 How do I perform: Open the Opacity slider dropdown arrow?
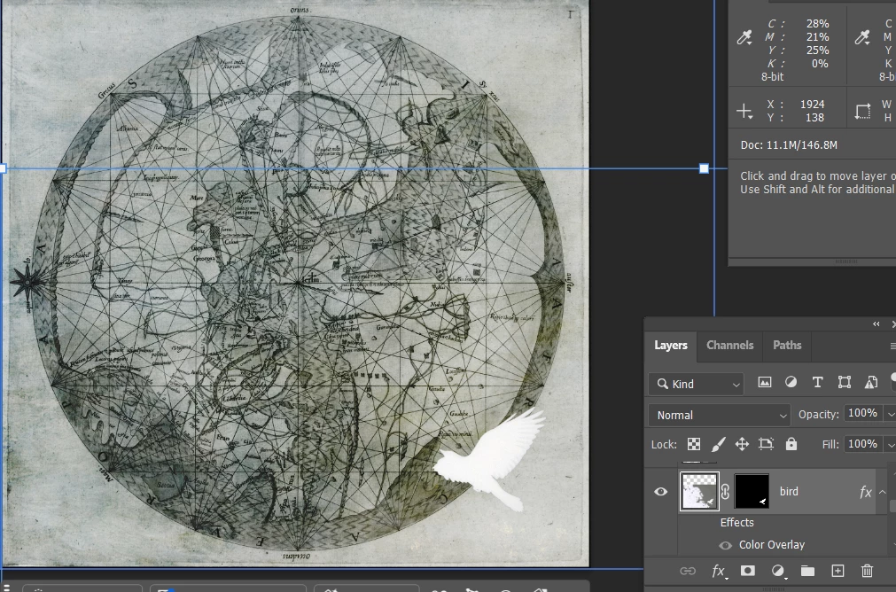click(890, 414)
